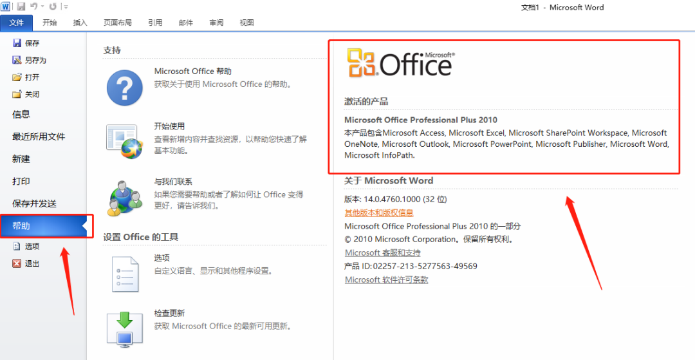Open the 其他版本和版权信息 link

coord(378,213)
